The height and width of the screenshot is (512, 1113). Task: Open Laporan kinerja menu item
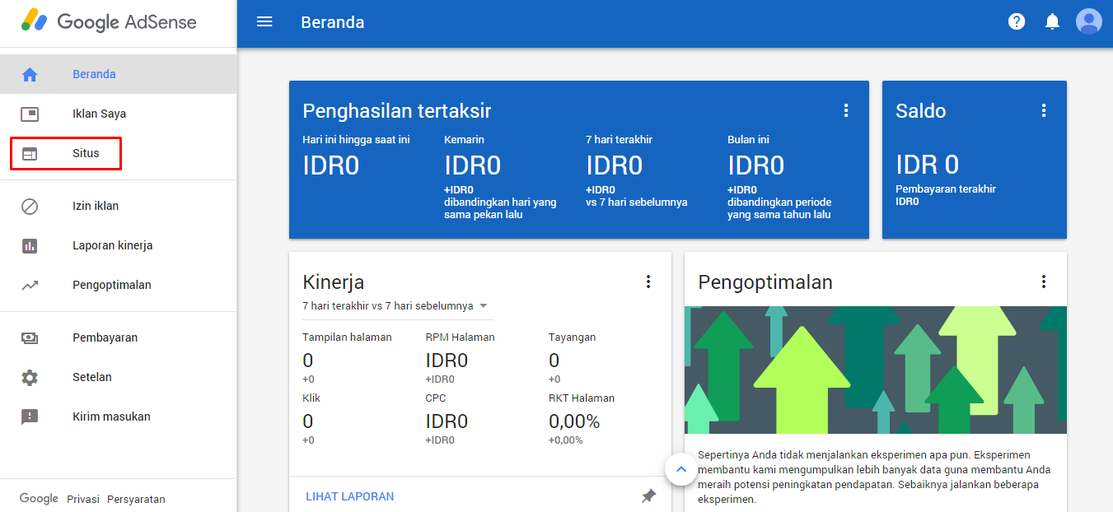tap(118, 245)
